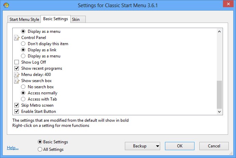Select the 'Show search box' setting label
The width and height of the screenshot is (236, 158).
click(x=36, y=81)
